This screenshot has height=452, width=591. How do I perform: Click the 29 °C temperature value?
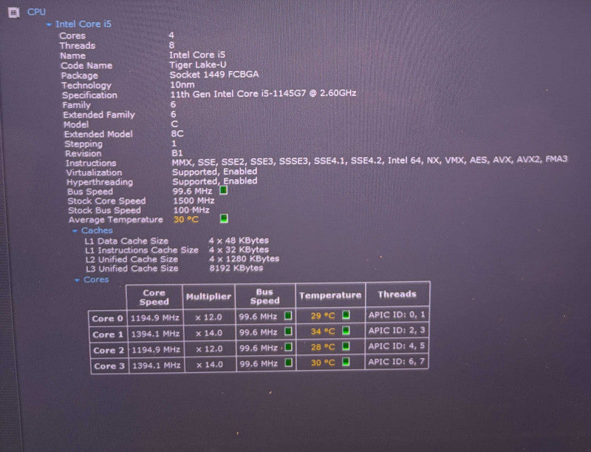click(323, 316)
